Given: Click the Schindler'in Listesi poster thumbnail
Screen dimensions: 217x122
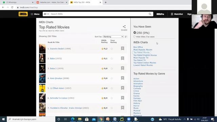Looking at the screenshot, I should pyautogui.click(x=42, y=98).
